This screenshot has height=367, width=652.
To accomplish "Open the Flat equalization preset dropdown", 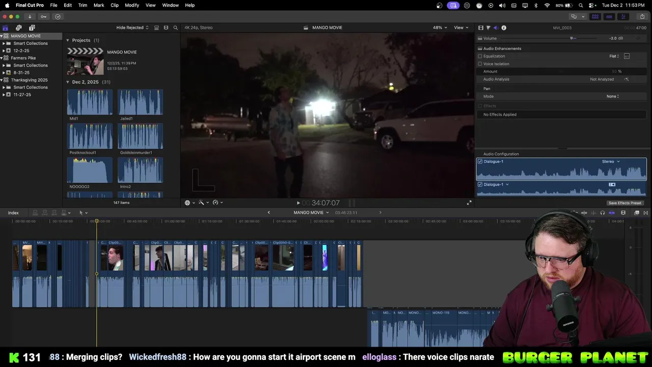I will (x=614, y=56).
